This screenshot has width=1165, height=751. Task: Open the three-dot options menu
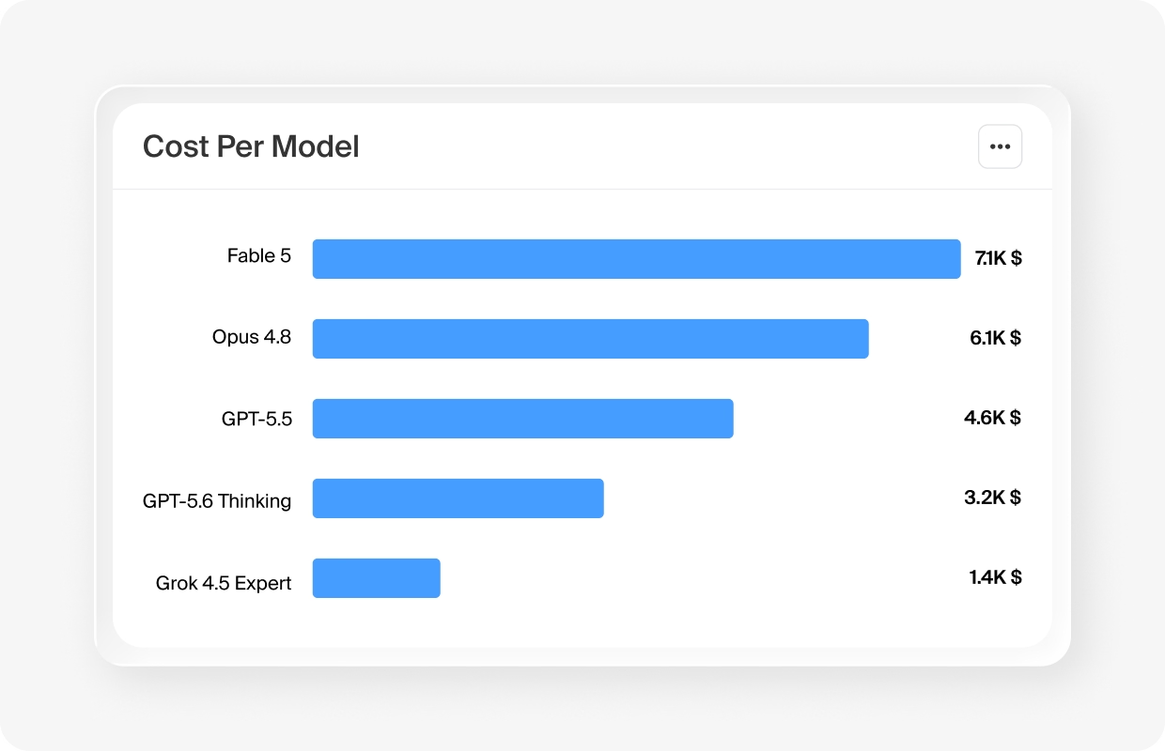[1000, 146]
